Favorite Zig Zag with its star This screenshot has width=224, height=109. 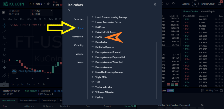point(92,97)
